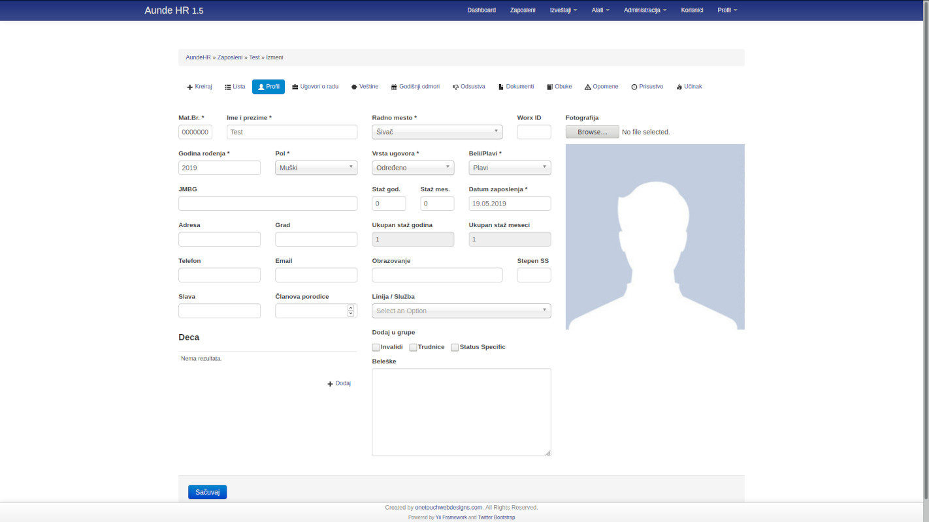The image size is (929, 522).
Task: Toggle the Status Specific checkbox
Action: [x=455, y=347]
